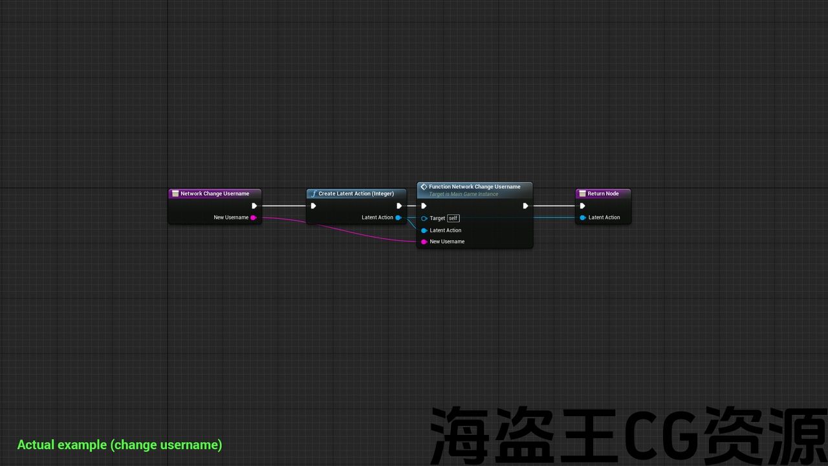Click the pink New Username input pin on the function node
Viewport: 828px width, 466px height.
(x=424, y=242)
